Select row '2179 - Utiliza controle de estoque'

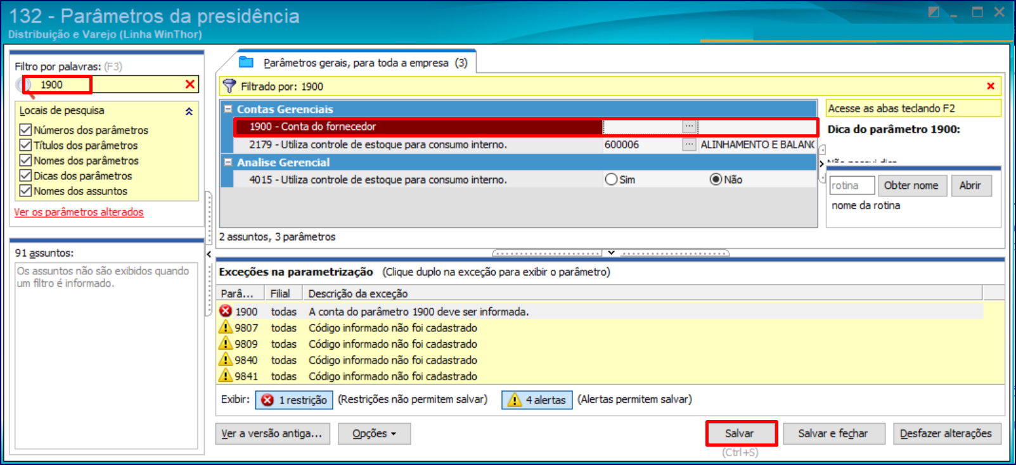[x=526, y=144]
